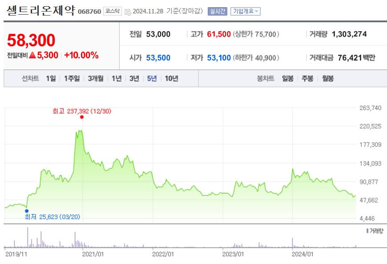Click the +10.00% change rate
This screenshot has height=264, width=387.
tap(81, 55)
